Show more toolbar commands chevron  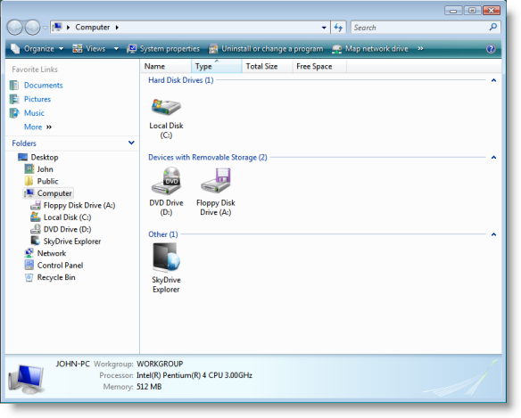(x=420, y=49)
